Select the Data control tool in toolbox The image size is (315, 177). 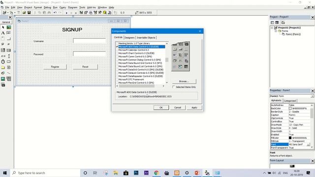[9, 79]
